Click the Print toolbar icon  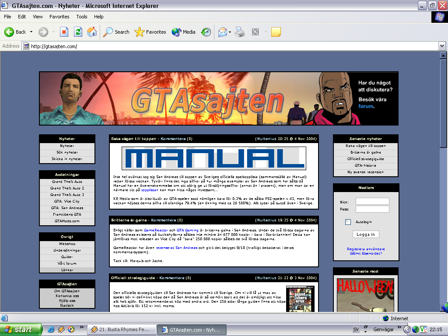pyautogui.click(x=240, y=31)
